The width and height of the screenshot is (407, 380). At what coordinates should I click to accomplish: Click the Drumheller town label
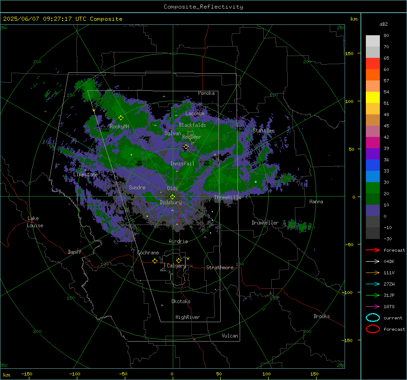pyautogui.click(x=265, y=223)
